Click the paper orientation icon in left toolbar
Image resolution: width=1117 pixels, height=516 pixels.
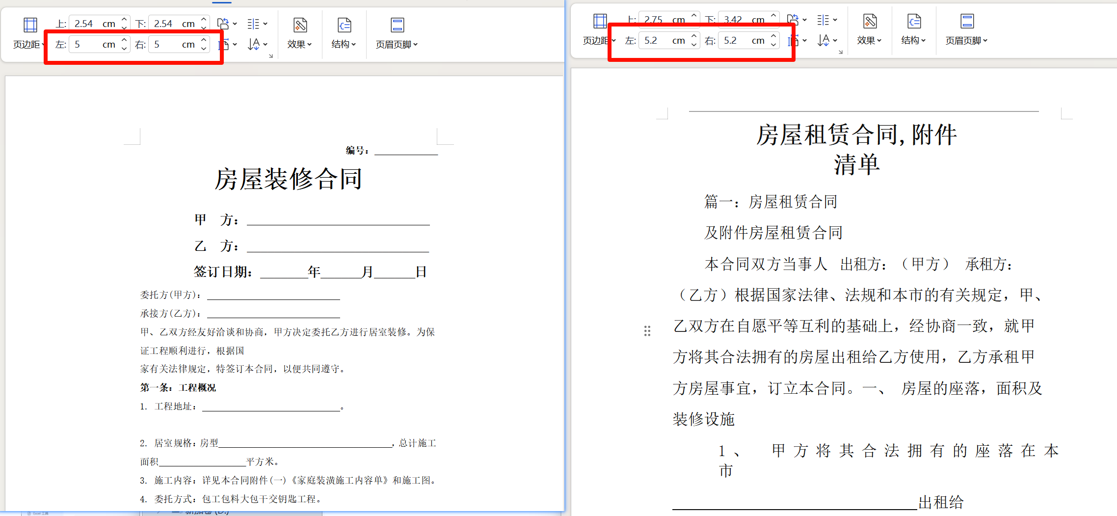point(223,24)
